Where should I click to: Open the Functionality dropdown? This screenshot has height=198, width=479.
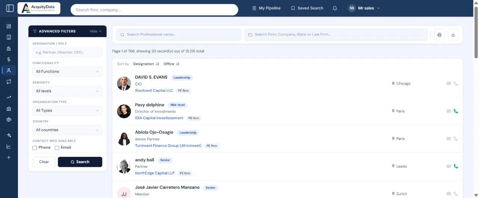click(67, 71)
